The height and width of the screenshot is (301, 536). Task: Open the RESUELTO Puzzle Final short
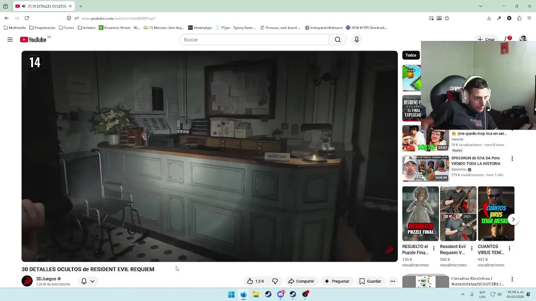tap(420, 214)
